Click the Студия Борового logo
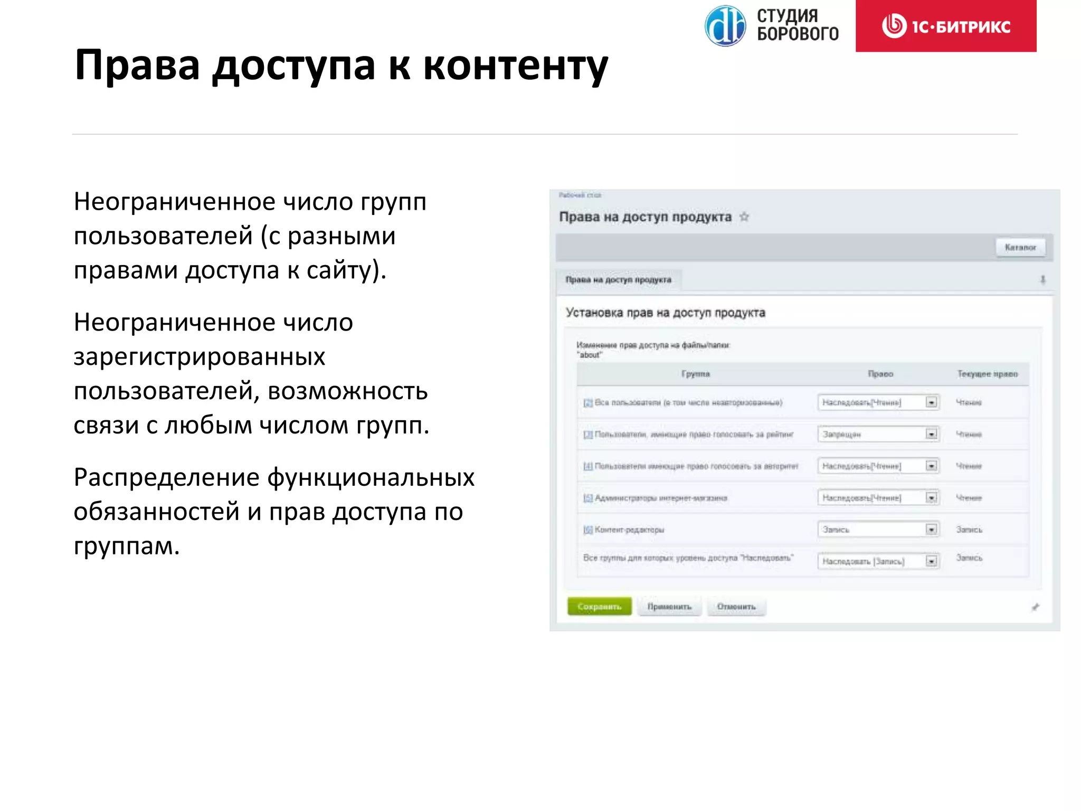1081x811 pixels. point(772,25)
